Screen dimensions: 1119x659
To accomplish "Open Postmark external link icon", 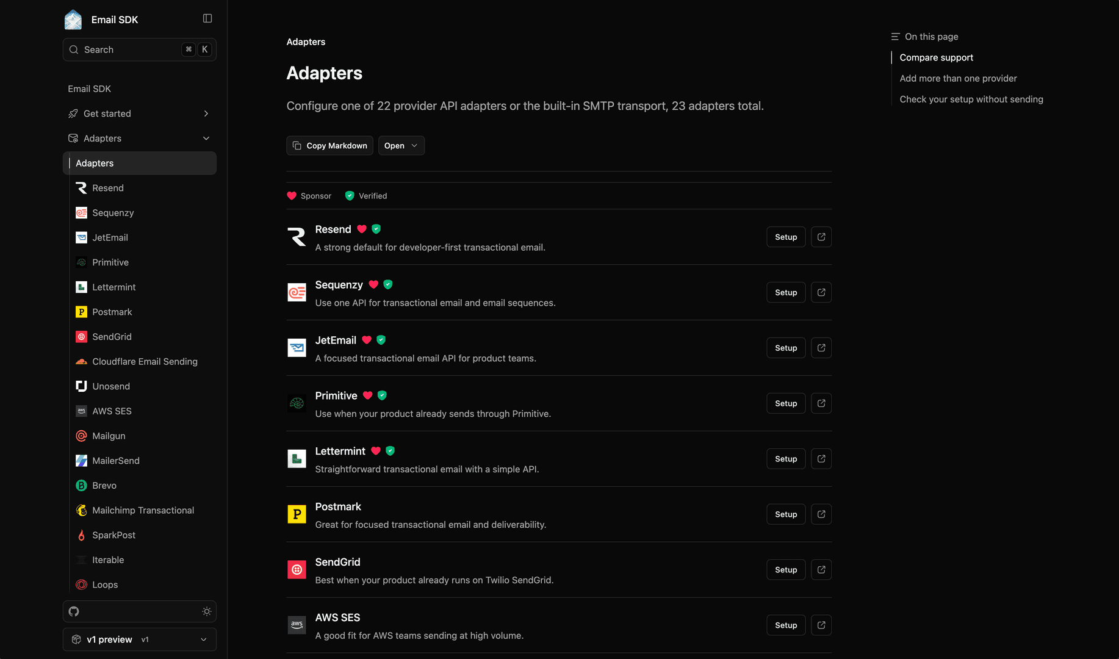I will coord(821,514).
